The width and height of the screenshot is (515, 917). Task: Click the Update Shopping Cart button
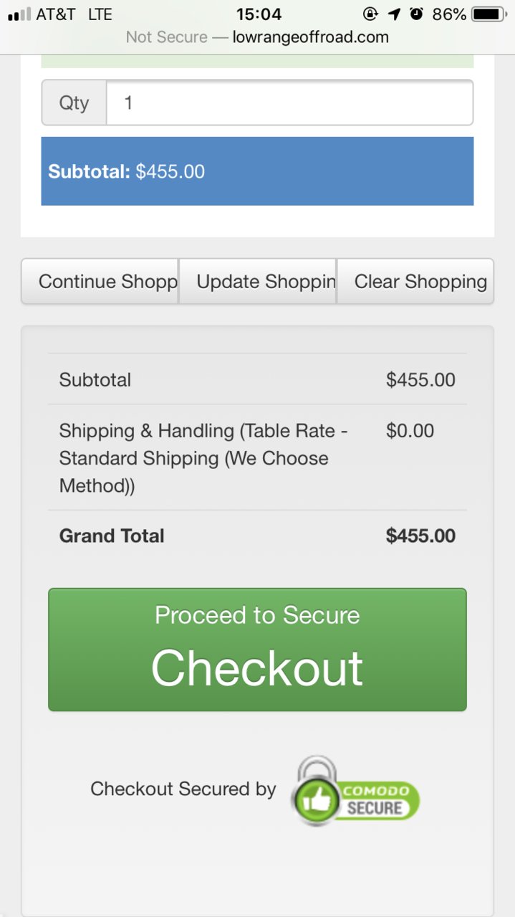[258, 281]
